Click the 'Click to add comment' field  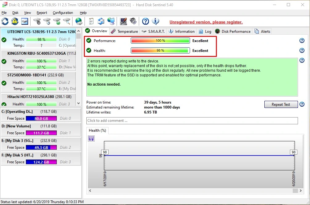(192, 121)
